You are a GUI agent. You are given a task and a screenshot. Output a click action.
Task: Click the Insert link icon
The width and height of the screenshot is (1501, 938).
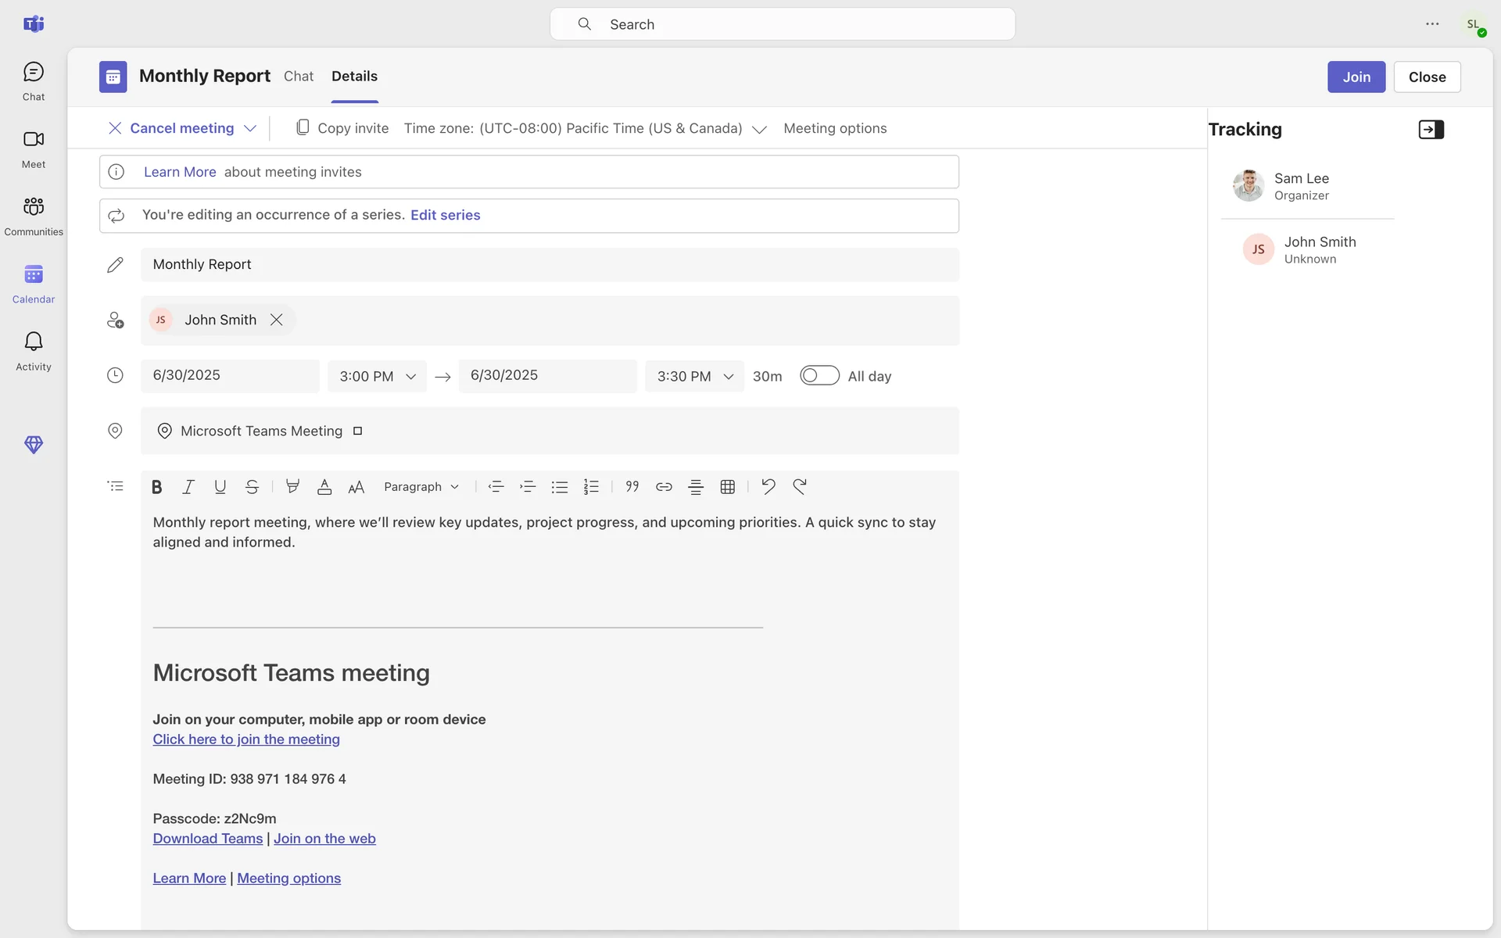click(x=664, y=487)
